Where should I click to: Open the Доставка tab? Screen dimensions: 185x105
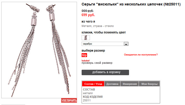(x=112, y=84)
